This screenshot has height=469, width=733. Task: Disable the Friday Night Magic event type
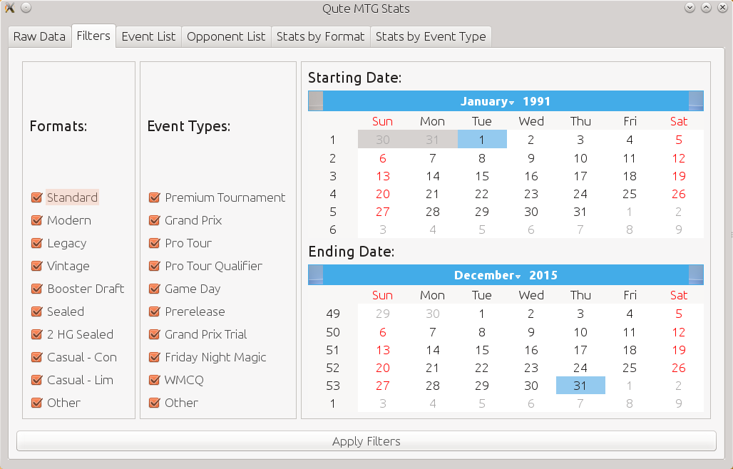click(x=154, y=357)
